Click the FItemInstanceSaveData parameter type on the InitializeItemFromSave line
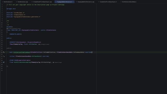This screenshot has height=94, width=167. (64, 52)
